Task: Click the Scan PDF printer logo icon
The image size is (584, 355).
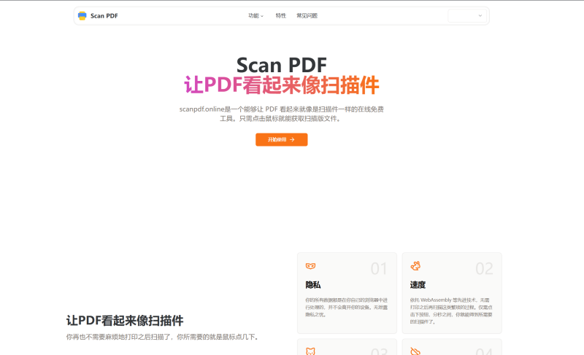Action: (x=82, y=15)
